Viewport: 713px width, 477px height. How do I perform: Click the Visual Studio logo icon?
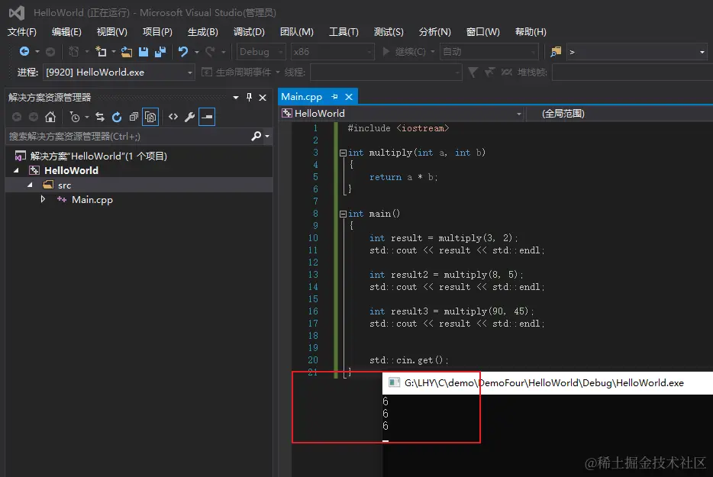pyautogui.click(x=17, y=13)
